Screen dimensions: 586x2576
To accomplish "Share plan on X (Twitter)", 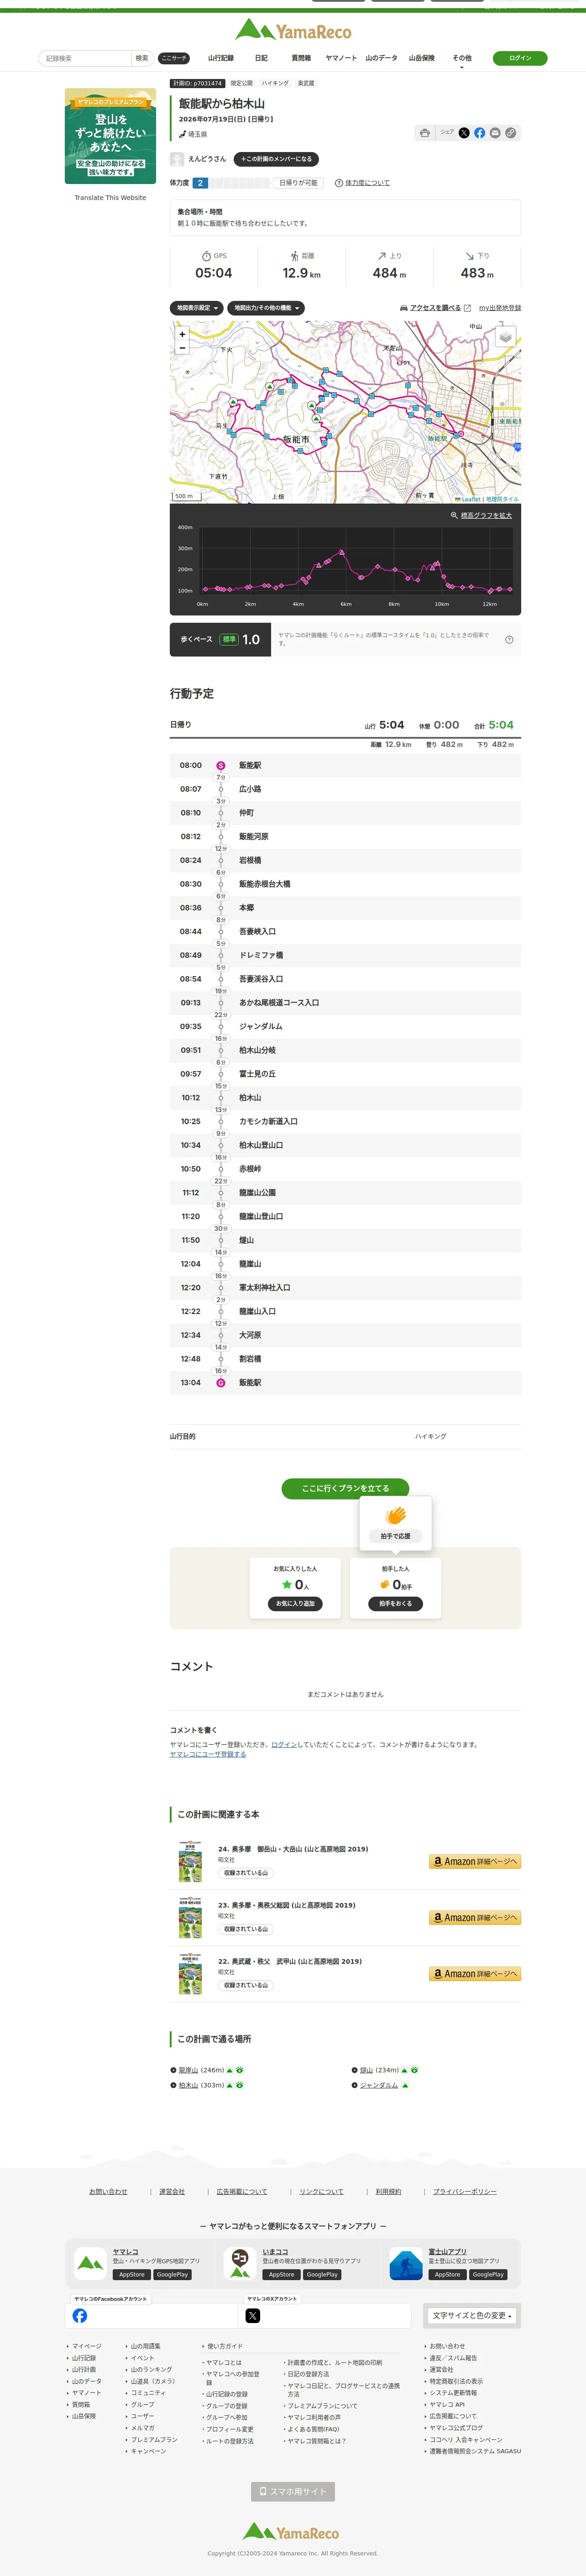I will coord(464,133).
